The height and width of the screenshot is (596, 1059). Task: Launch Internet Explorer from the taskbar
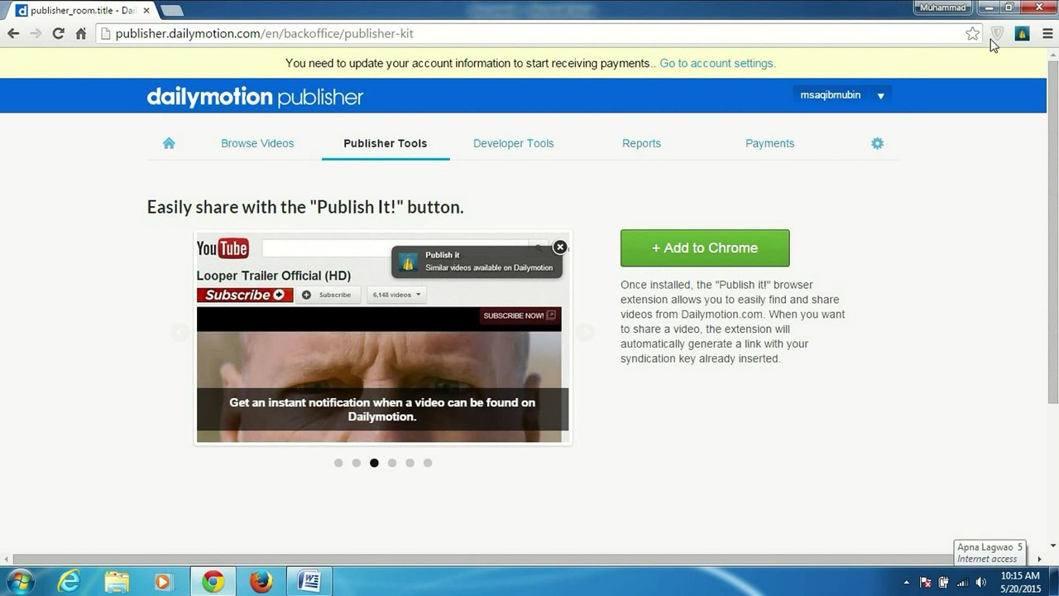(x=69, y=582)
